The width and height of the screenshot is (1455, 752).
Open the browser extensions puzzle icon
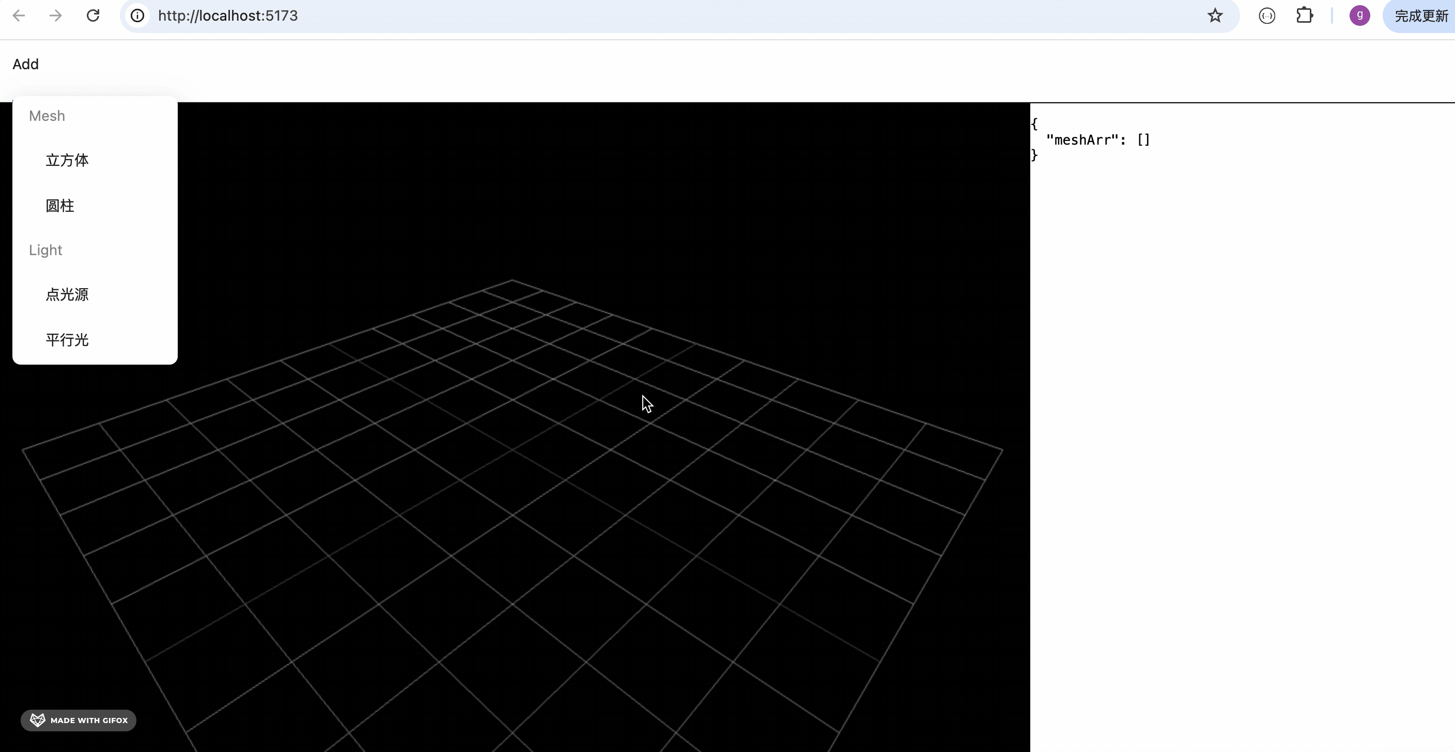click(1304, 15)
